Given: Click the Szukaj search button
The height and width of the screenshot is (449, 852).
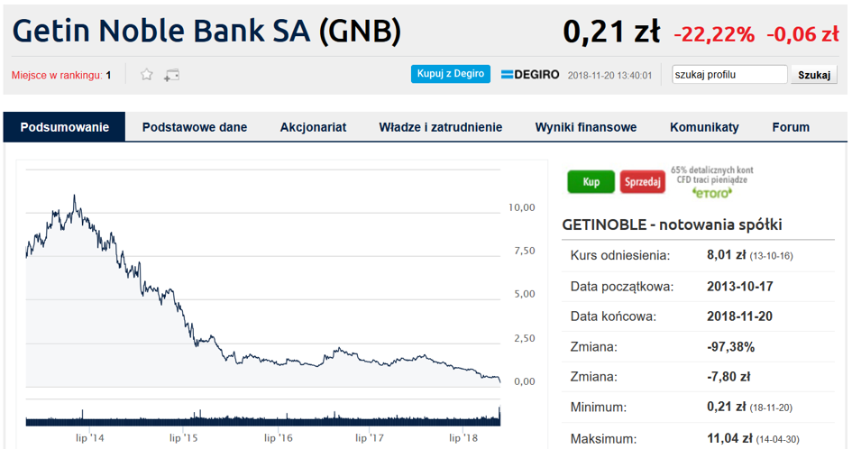Looking at the screenshot, I should tap(814, 75).
